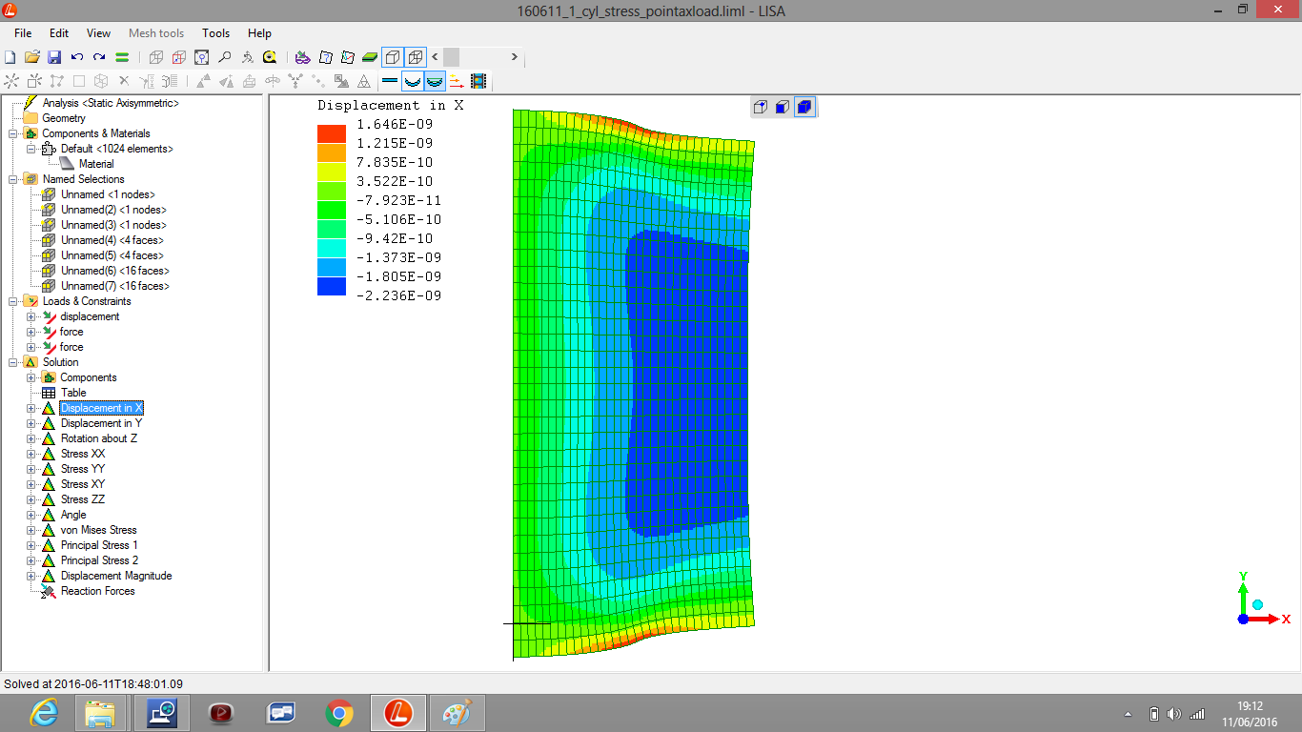1302x732 pixels.
Task: Toggle select elements mode solid cube
Action: click(804, 107)
